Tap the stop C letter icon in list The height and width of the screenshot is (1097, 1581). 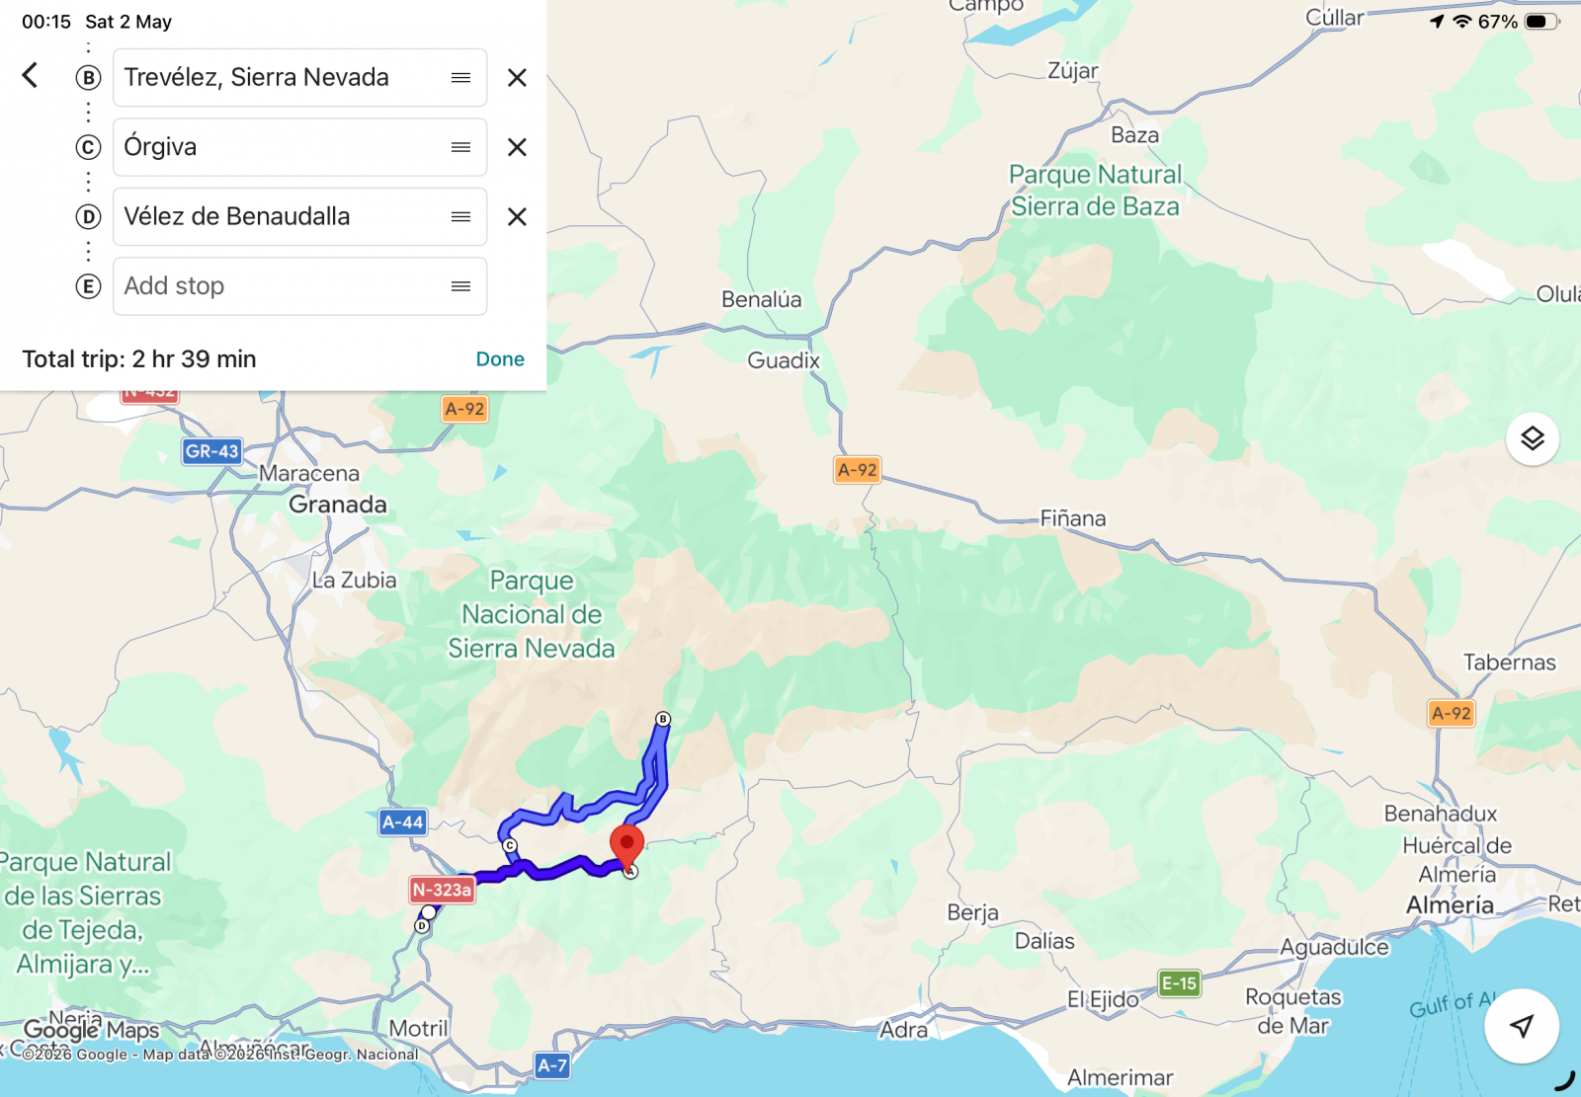click(x=88, y=147)
